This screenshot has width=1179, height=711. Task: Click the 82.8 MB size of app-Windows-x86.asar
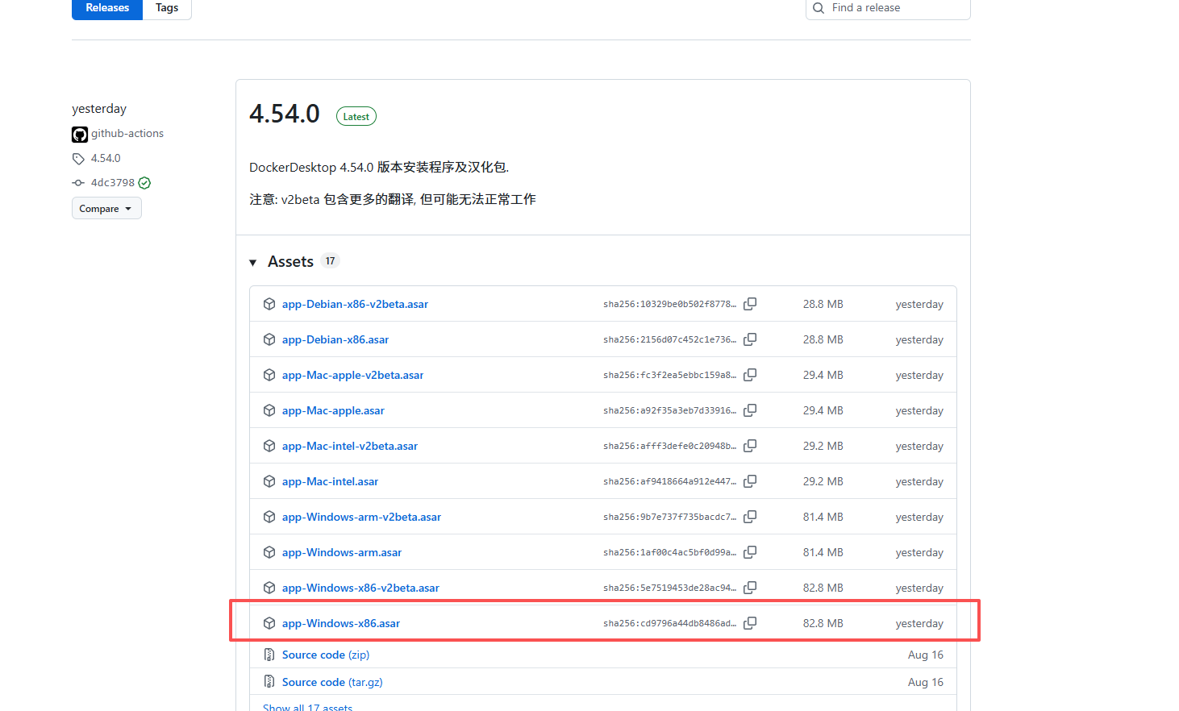tap(823, 623)
